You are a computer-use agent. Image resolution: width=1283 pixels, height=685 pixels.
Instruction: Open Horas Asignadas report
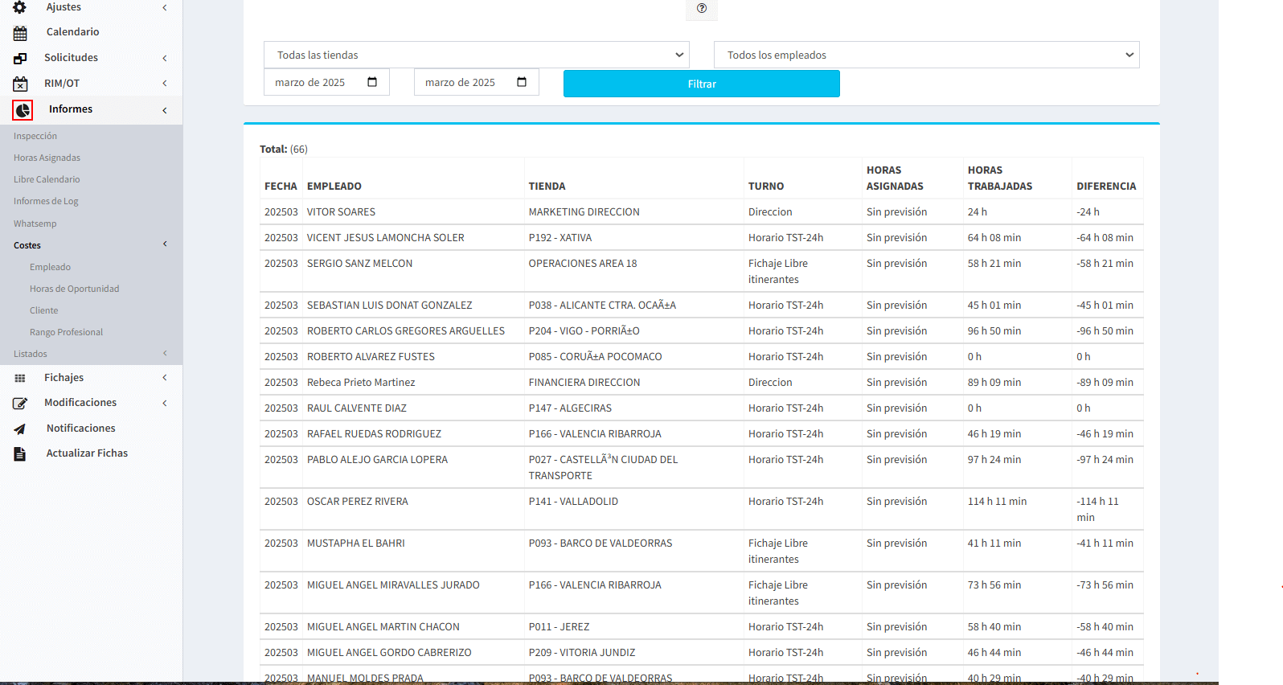(47, 158)
